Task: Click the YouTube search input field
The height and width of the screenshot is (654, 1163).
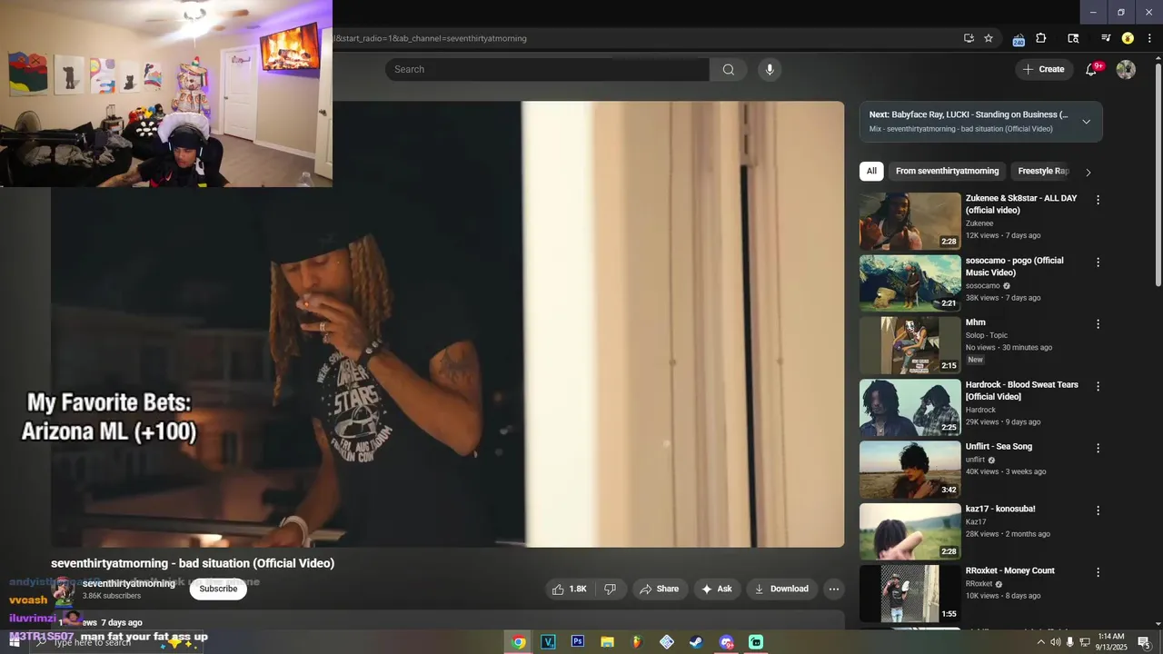Action: coord(547,69)
